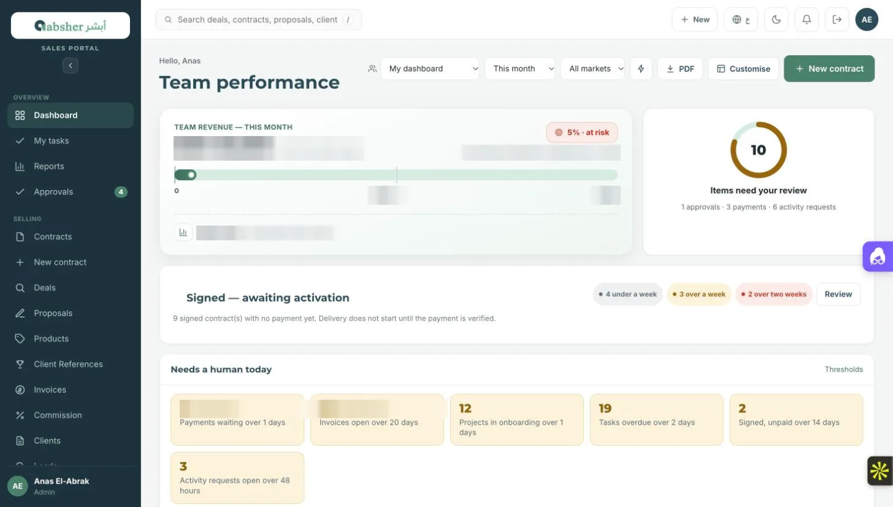Screen dimensions: 893x507
Task: Open Deals from the sidebar
Action: pyautogui.click(x=71, y=288)
